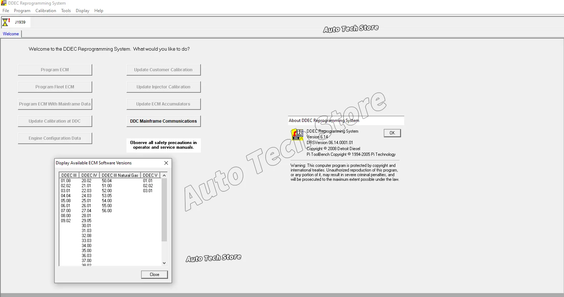Click Program ECM With Mainframe Data

click(55, 104)
